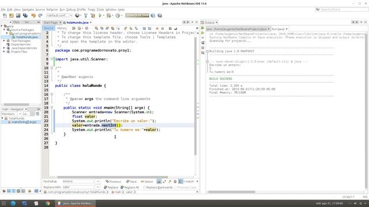Screen dimensions: 369x207
Task: Click the memory usage garbage collector bar
Action: (x=137, y=16)
